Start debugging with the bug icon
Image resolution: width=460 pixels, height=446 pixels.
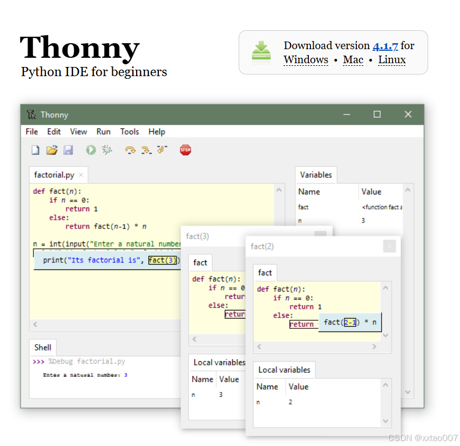pyautogui.click(x=107, y=150)
